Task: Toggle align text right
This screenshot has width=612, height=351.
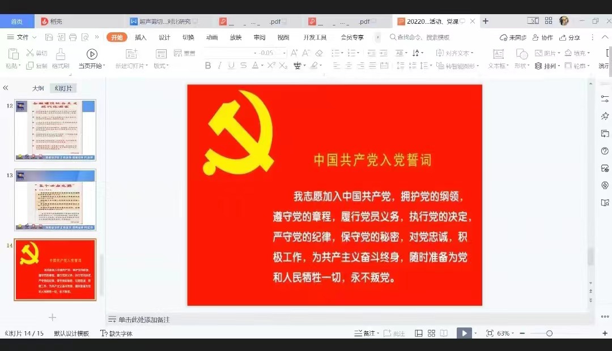Action: [x=360, y=66]
